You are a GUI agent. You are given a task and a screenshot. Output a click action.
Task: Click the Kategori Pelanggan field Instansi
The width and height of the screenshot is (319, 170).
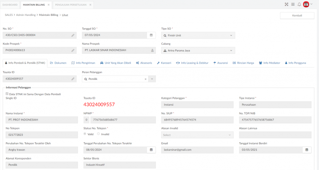[x=197, y=105]
